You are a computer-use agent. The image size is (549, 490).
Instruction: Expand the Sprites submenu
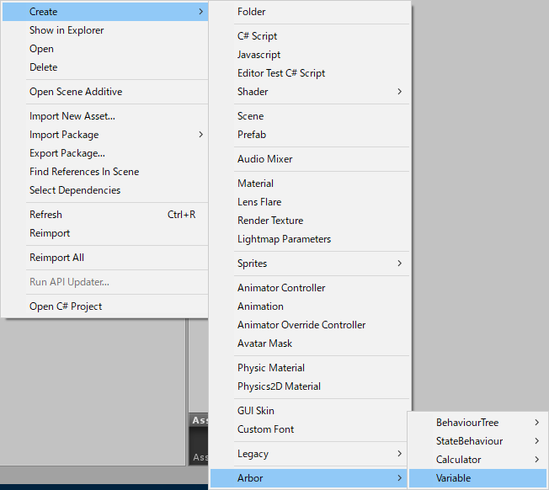tap(253, 264)
